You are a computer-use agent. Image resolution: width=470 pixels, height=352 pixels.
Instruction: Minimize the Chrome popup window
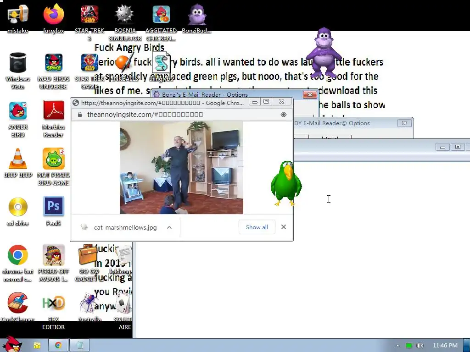pyautogui.click(x=254, y=102)
